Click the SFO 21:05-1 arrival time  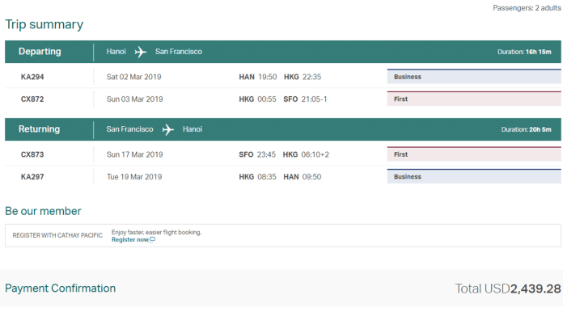(305, 99)
